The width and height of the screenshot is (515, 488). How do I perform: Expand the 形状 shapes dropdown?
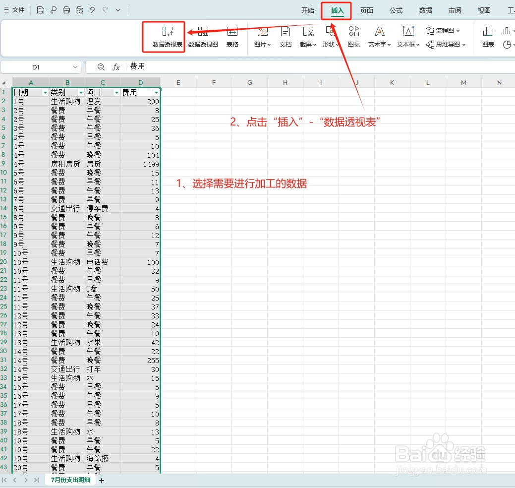click(331, 37)
